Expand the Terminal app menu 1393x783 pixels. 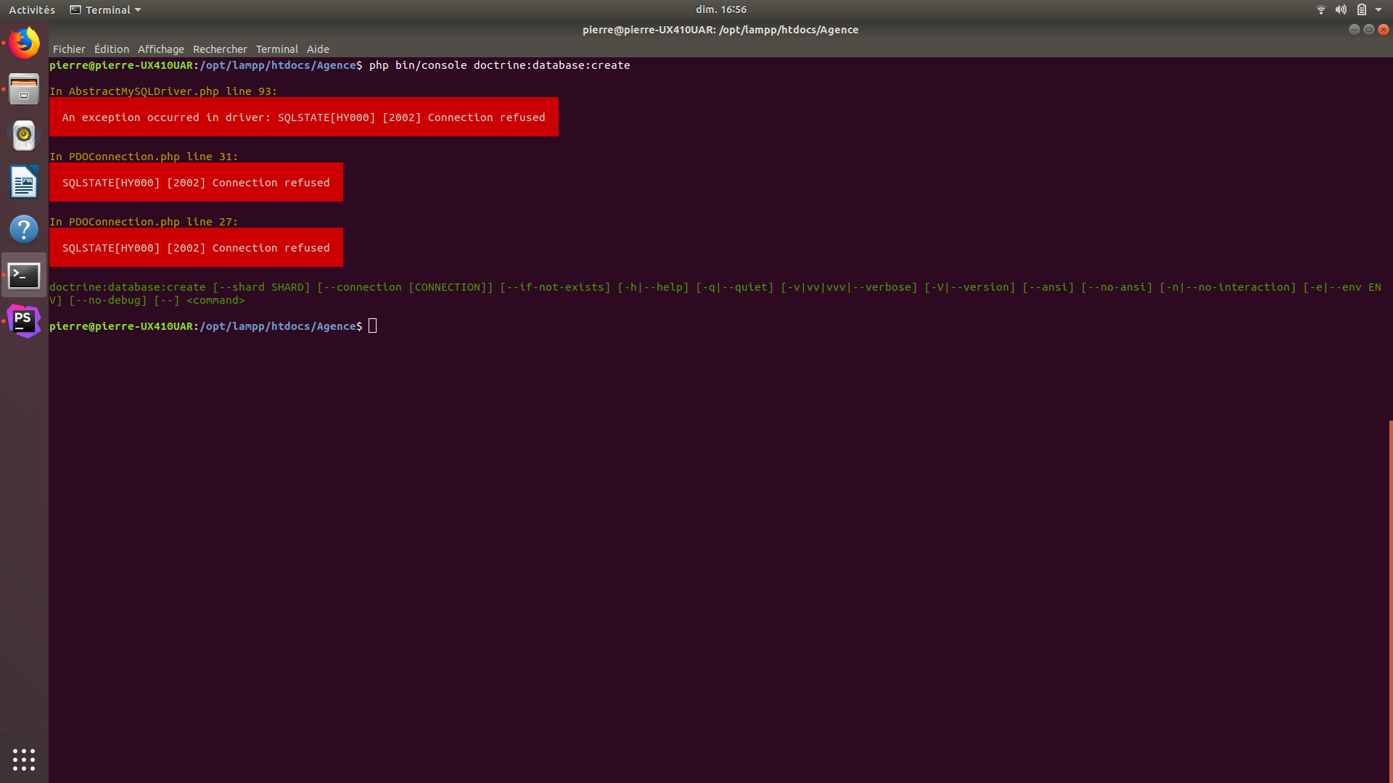tap(106, 9)
